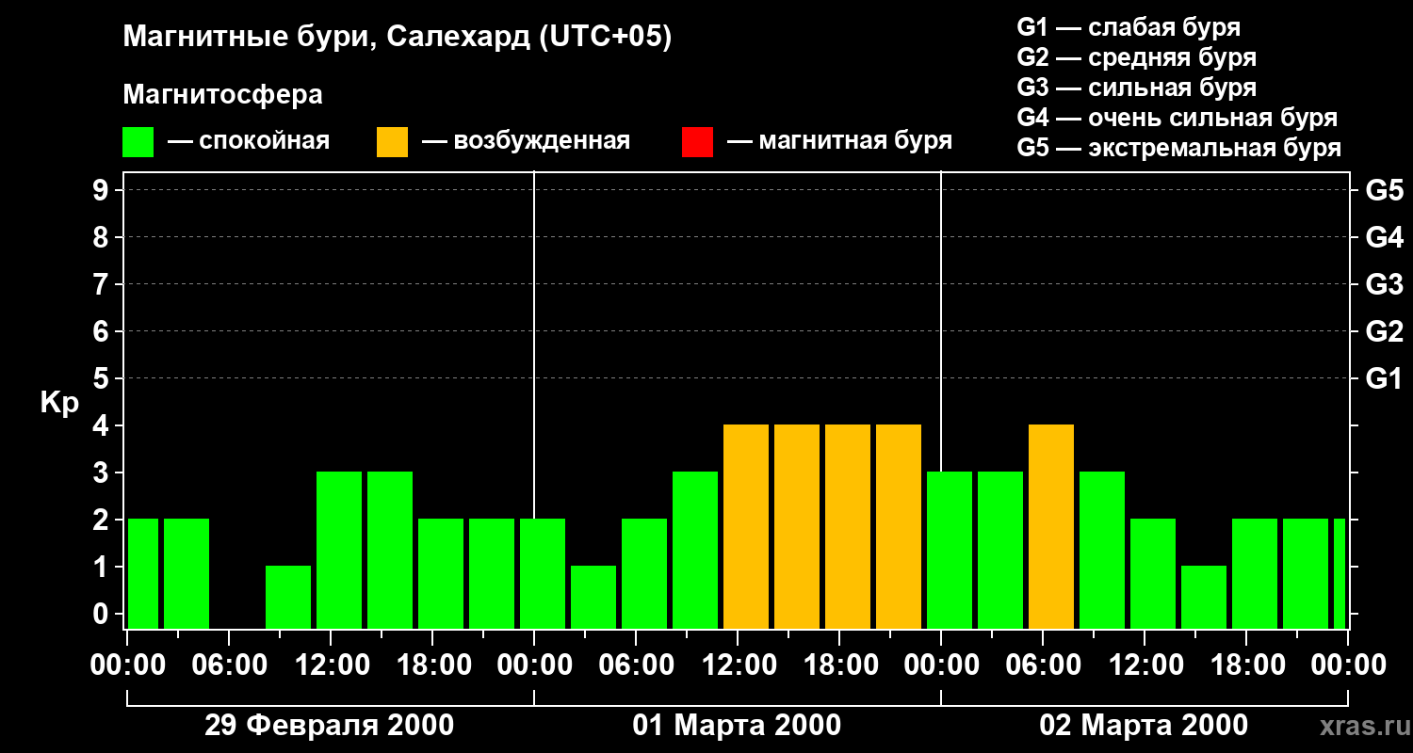1413x753 pixels.
Task: Click the right-axis 'G5' tick label
Action: point(1384,190)
